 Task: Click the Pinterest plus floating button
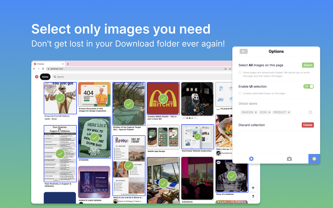click(253, 188)
